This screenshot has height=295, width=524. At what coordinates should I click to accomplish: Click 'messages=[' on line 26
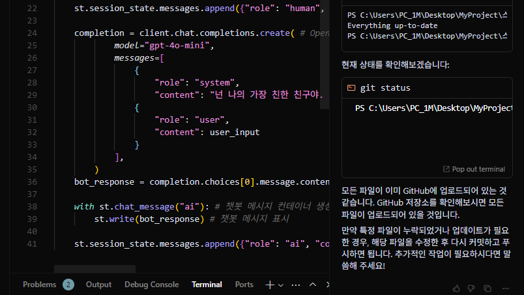click(x=139, y=58)
